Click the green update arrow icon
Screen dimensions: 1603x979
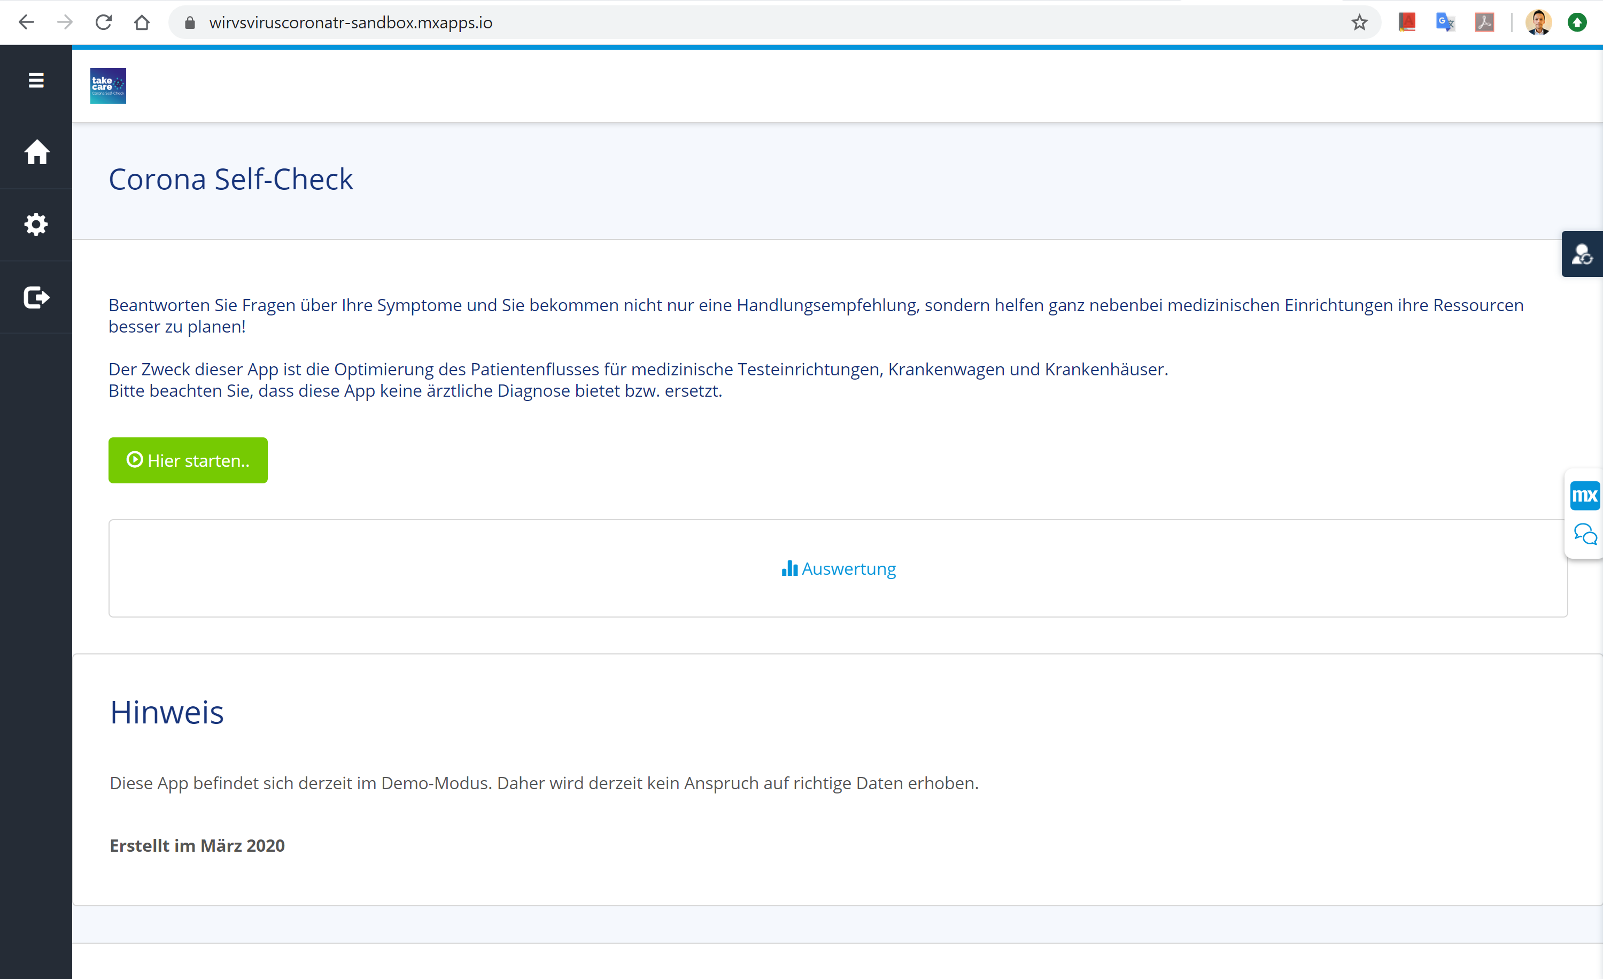1576,23
